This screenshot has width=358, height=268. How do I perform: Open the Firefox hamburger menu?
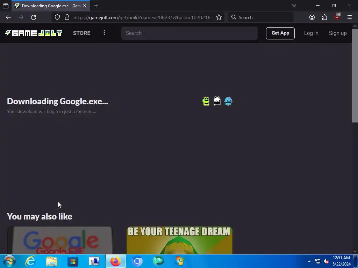350,17
